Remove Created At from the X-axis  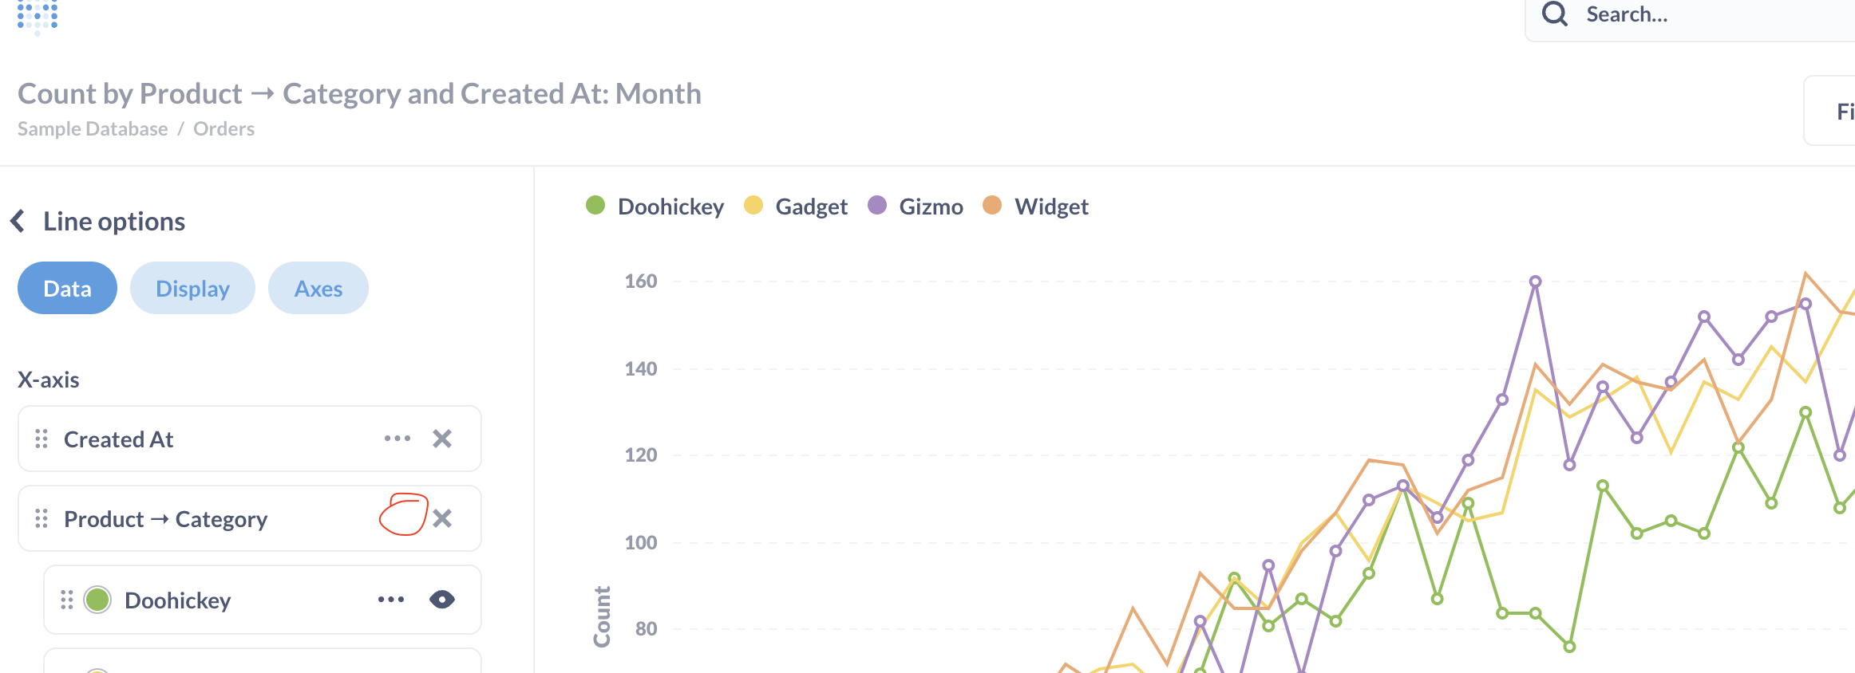(x=444, y=439)
